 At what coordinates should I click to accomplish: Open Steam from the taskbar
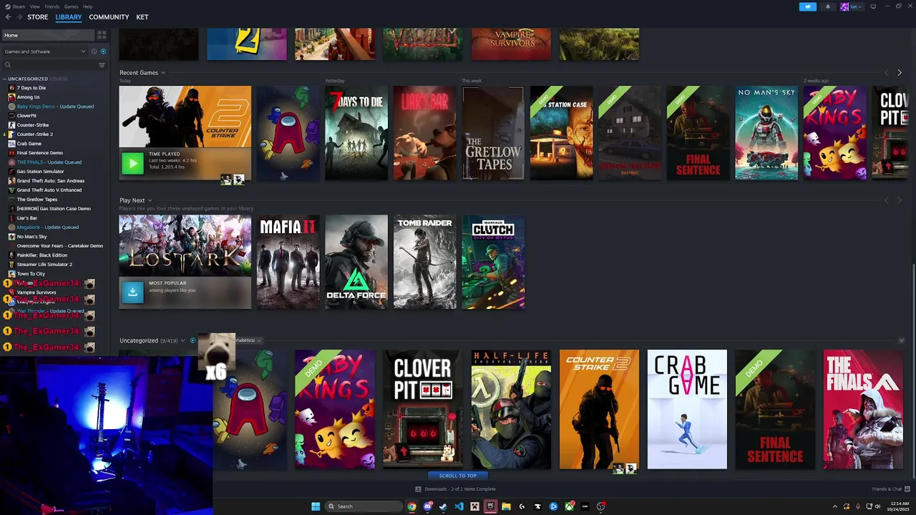click(x=443, y=506)
